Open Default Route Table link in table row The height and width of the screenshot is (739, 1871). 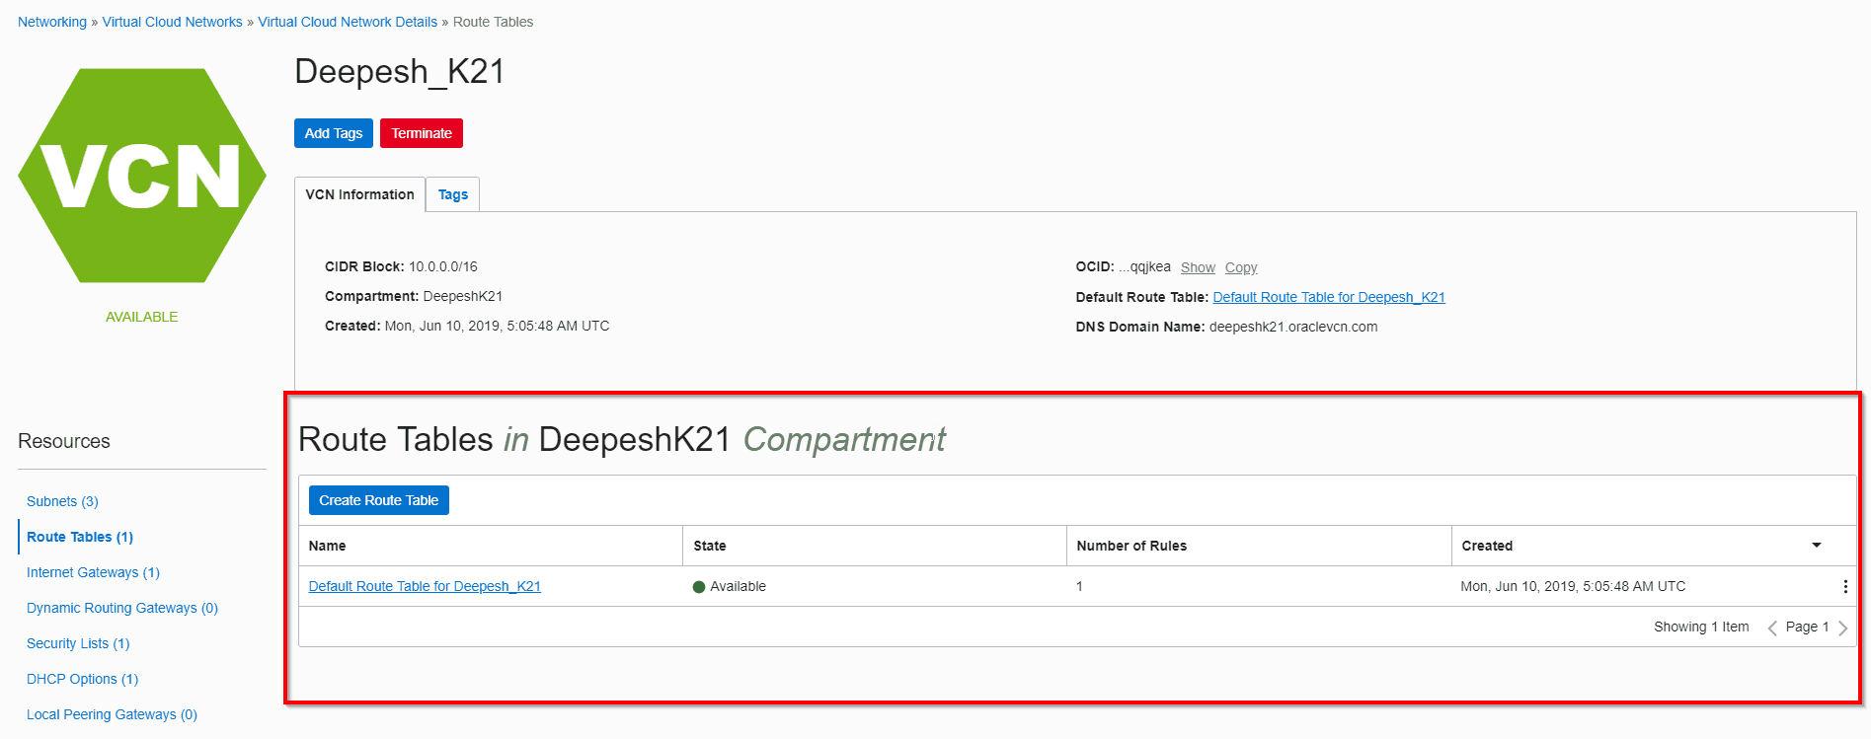coord(425,586)
